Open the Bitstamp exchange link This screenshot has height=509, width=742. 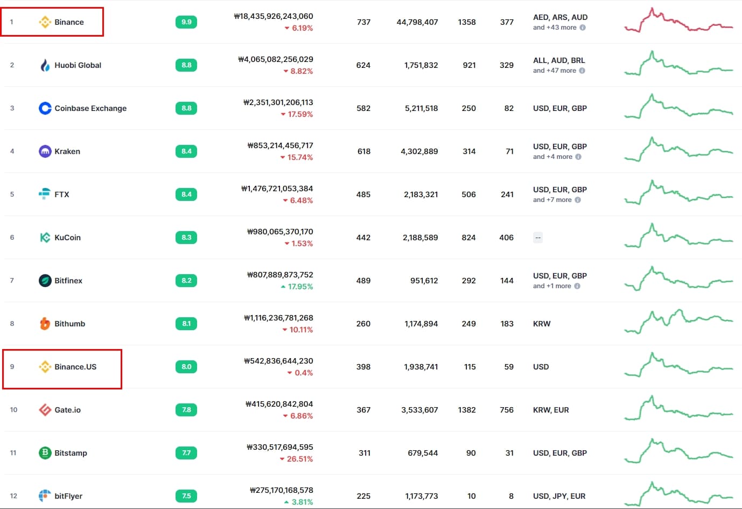71,453
